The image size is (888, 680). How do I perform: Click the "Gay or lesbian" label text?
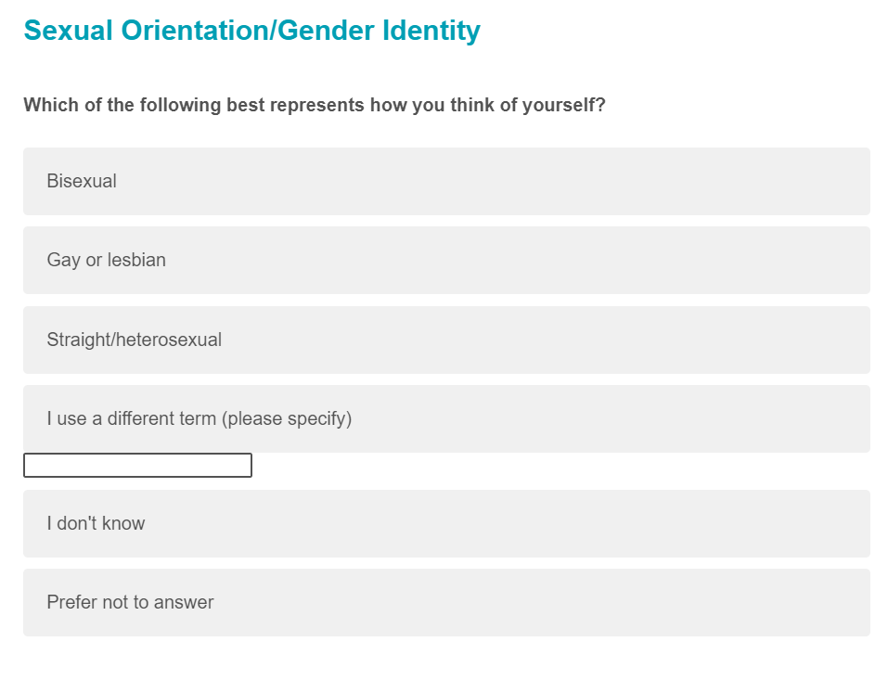tap(106, 260)
